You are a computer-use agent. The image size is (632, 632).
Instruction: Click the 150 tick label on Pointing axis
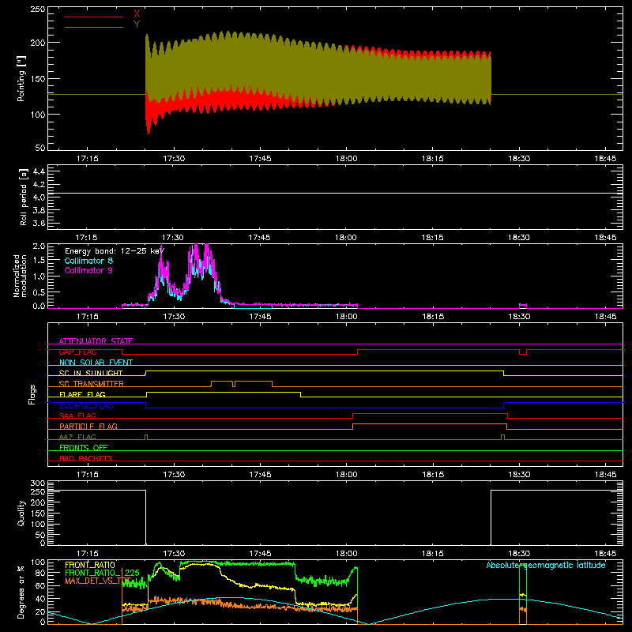(38, 78)
